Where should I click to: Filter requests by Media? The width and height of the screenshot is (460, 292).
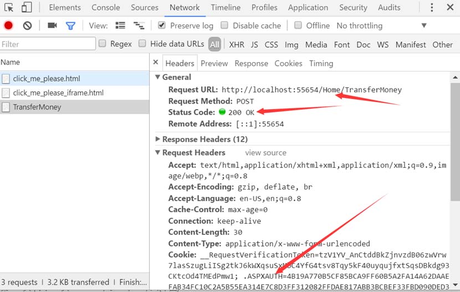pos(316,44)
